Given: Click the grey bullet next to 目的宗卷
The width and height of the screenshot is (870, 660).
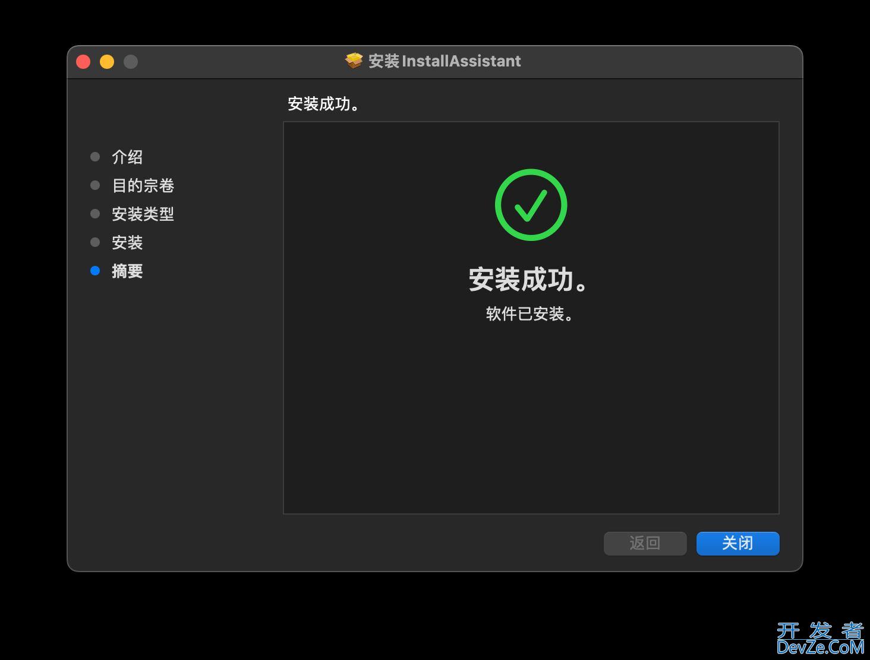Looking at the screenshot, I should click(95, 185).
